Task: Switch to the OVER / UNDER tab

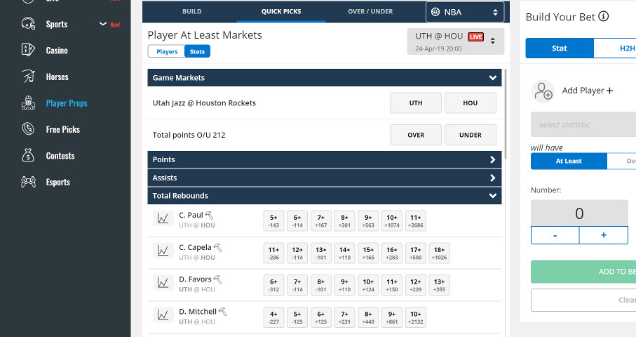Action: 370,11
